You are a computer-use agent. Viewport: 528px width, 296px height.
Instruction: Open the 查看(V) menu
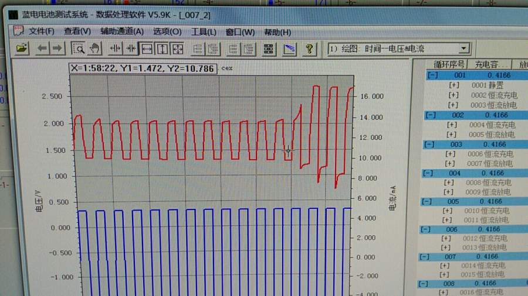(x=77, y=32)
